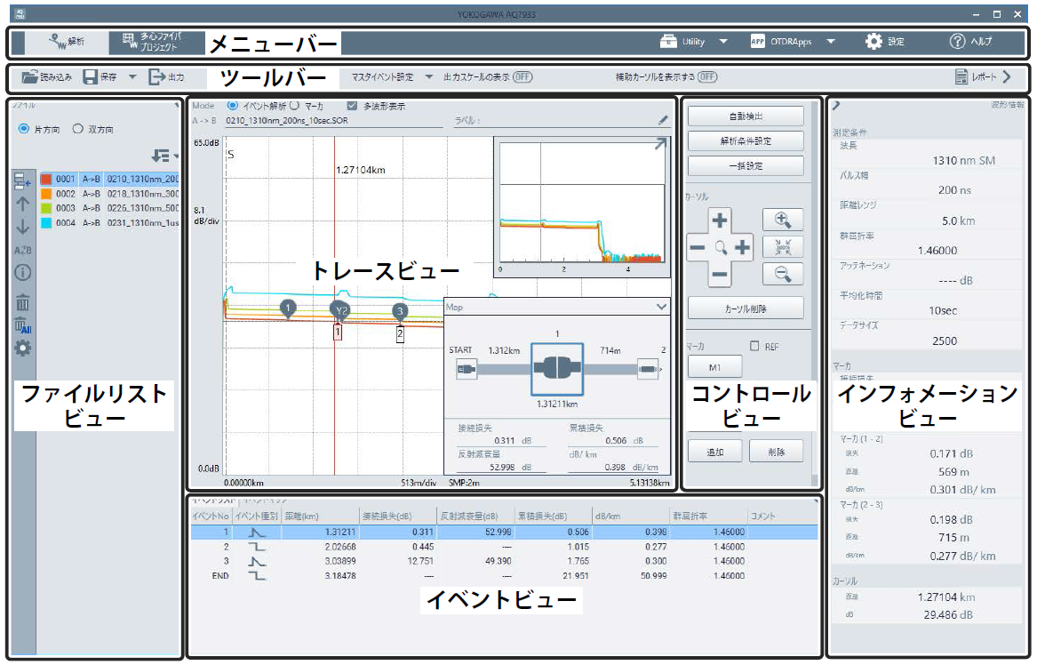1037x665 pixels.
Task: Click the zoom in magnifier icon
Action: (783, 220)
